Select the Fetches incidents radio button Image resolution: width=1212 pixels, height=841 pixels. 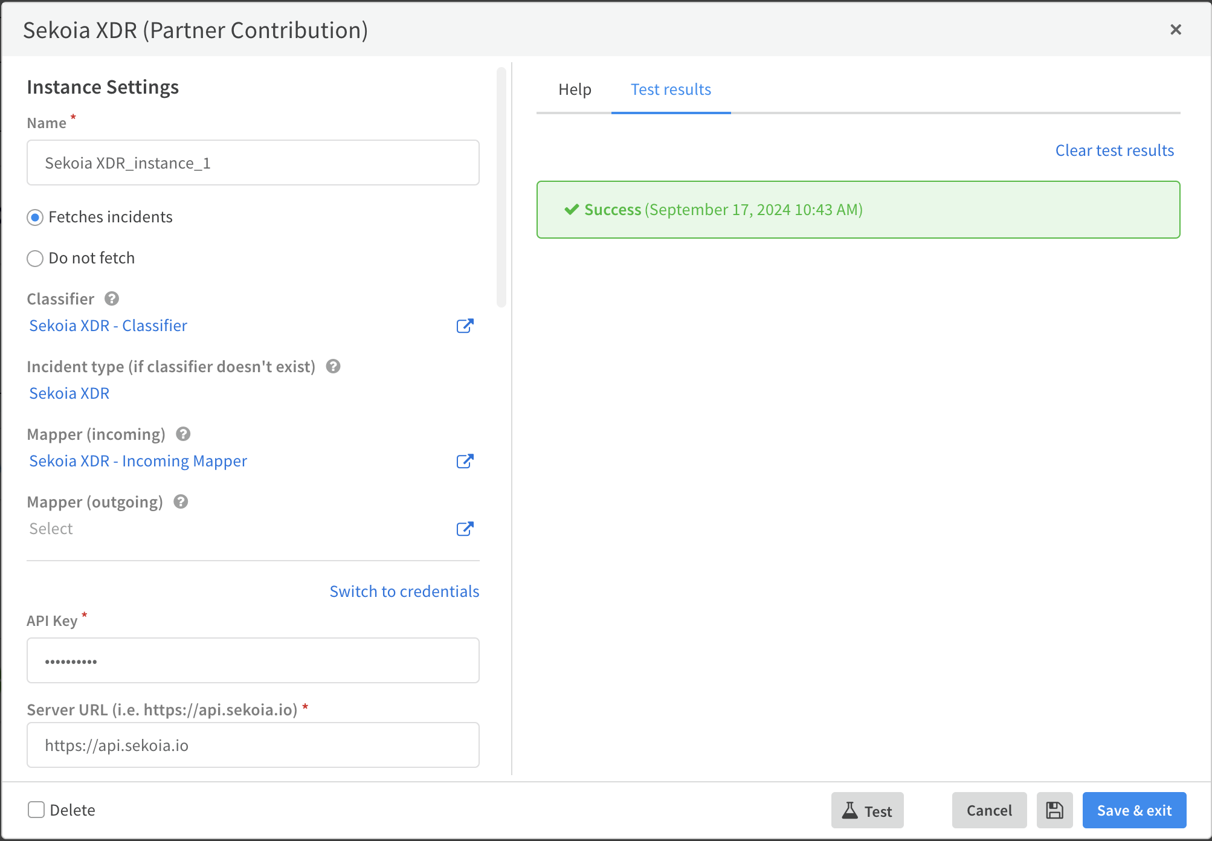click(x=35, y=217)
